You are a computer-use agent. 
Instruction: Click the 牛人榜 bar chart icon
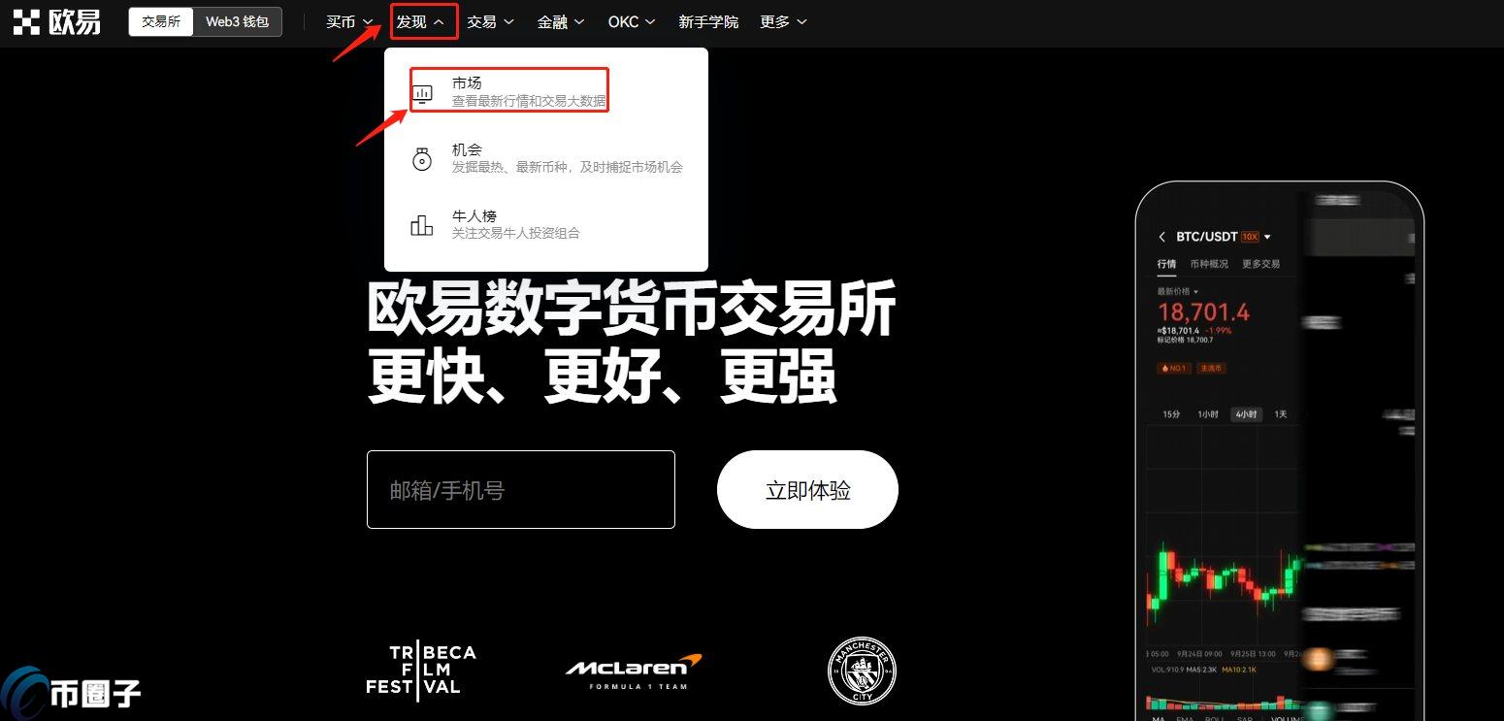422,222
